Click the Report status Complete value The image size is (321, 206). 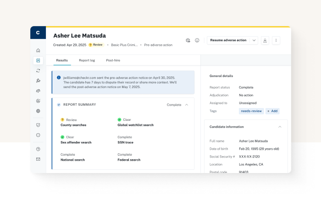click(x=246, y=87)
